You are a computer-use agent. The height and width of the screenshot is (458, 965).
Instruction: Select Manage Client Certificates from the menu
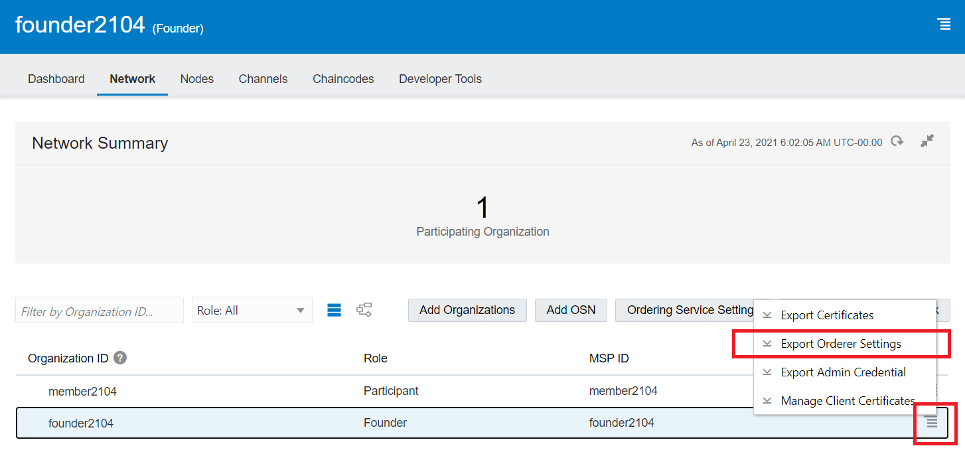pos(848,400)
